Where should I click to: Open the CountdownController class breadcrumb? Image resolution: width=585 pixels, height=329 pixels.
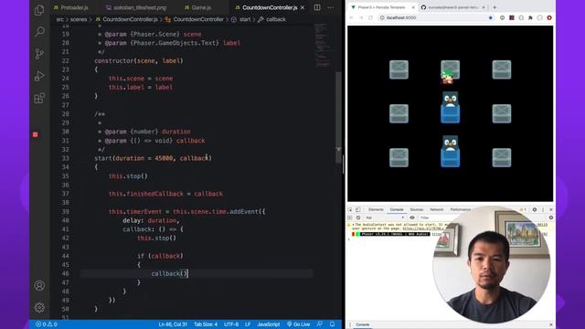195,19
